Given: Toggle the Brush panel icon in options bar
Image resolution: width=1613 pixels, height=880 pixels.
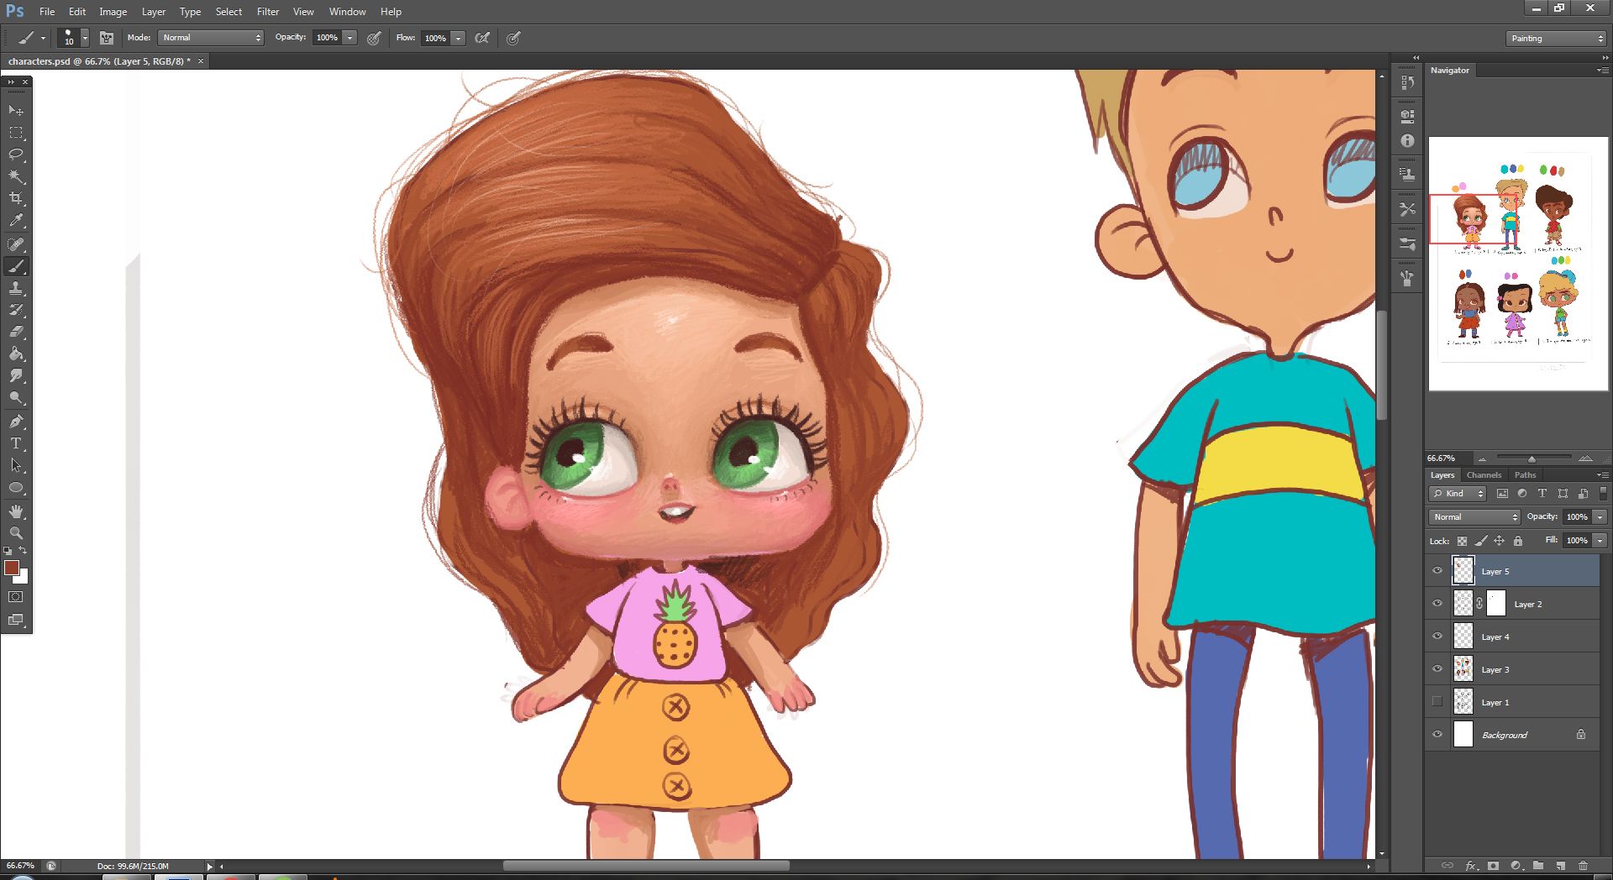Looking at the screenshot, I should click(x=107, y=38).
